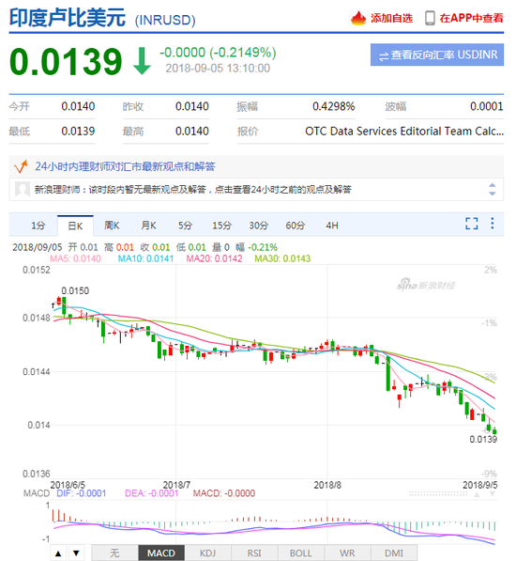Screen dimensions: 516x561
Task: Click the 0.0150 high price marker
Action: pyautogui.click(x=75, y=291)
